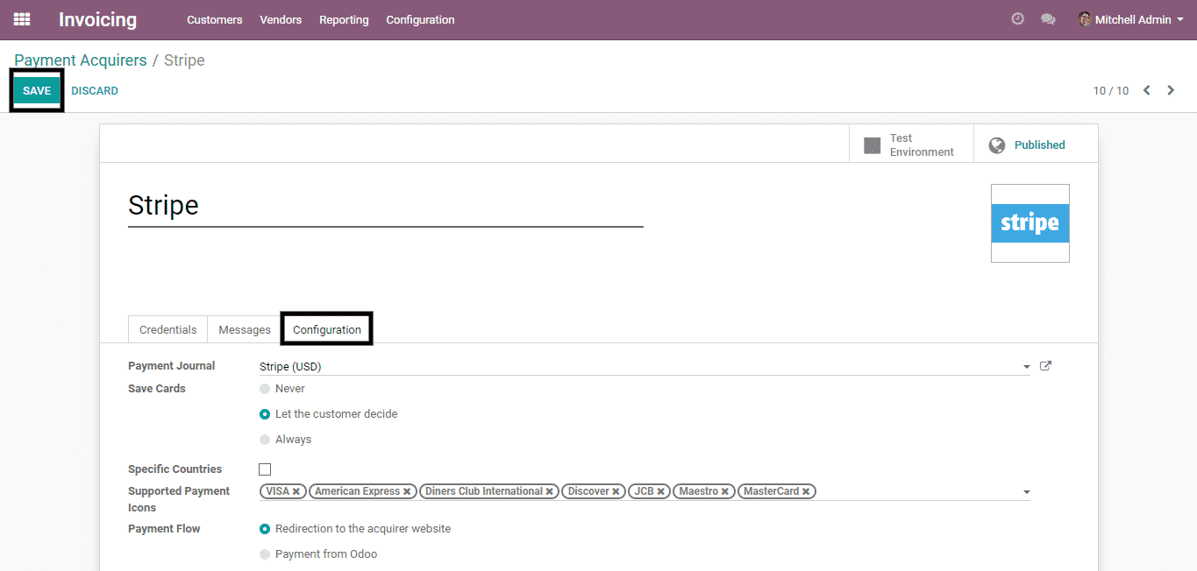The width and height of the screenshot is (1197, 571).
Task: Go to the next record arrow
Action: [x=1171, y=90]
